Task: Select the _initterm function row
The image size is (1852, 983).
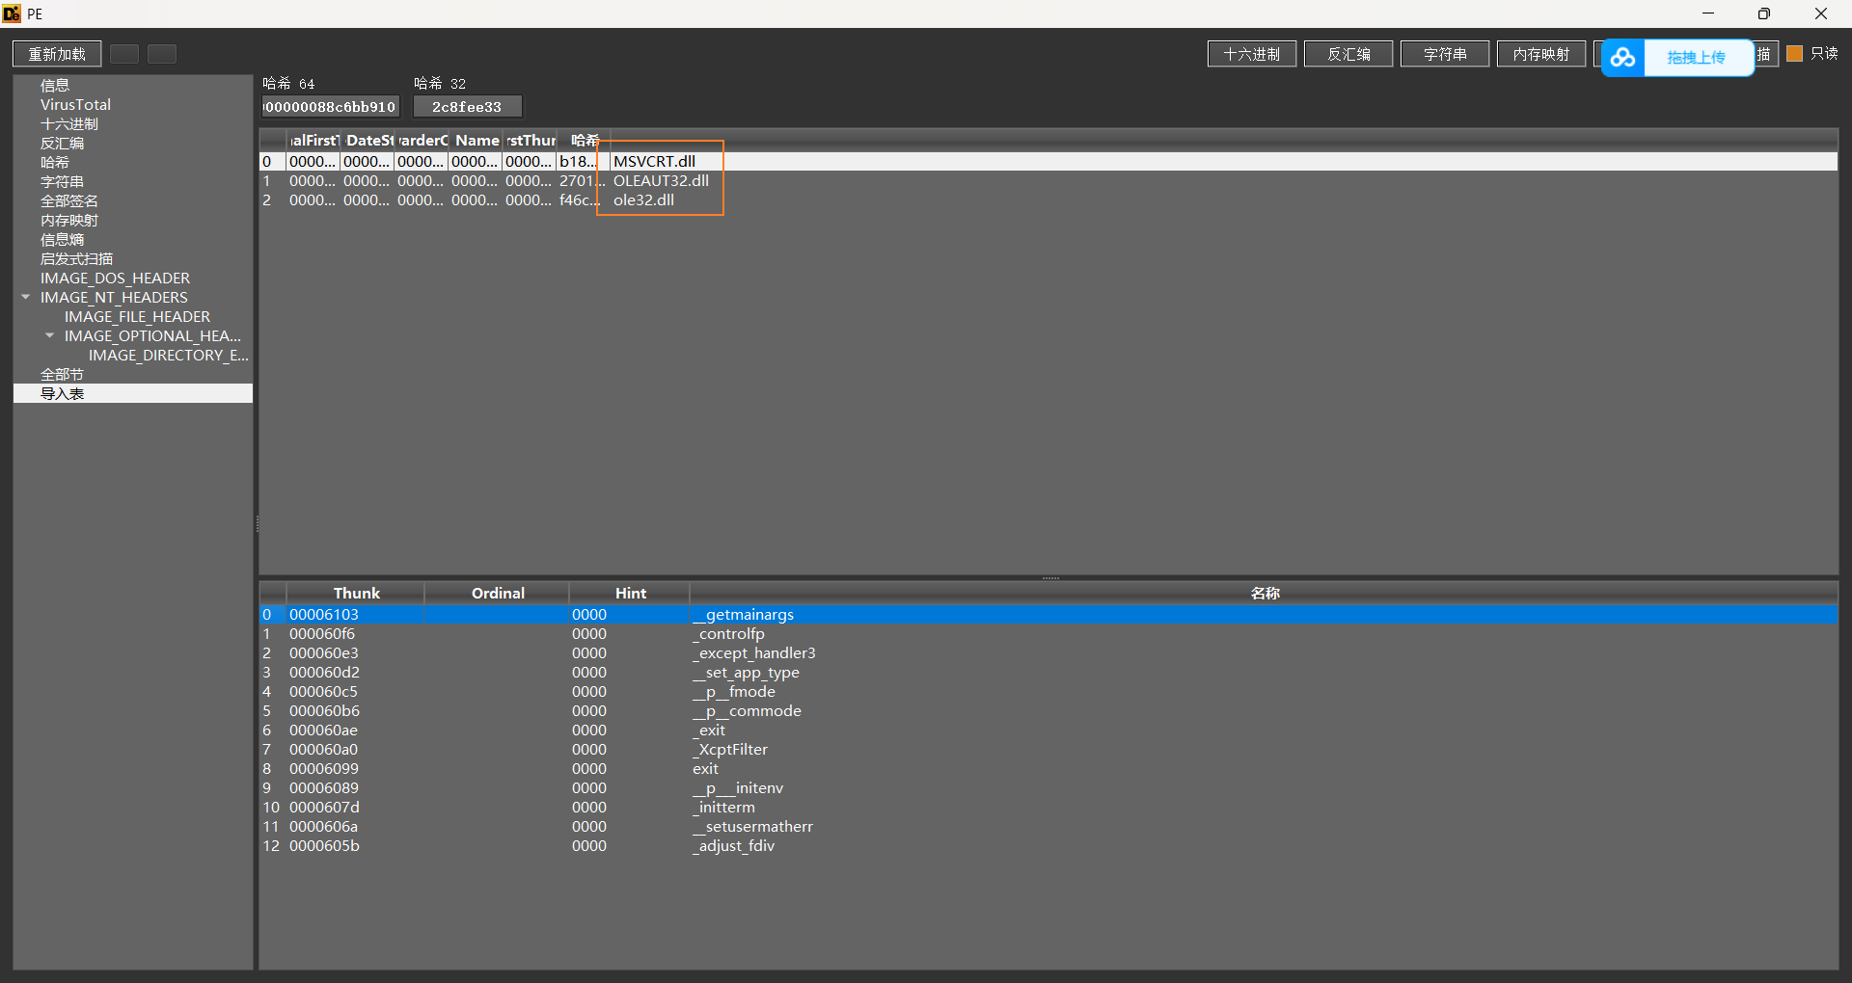Action: pyautogui.click(x=1049, y=807)
